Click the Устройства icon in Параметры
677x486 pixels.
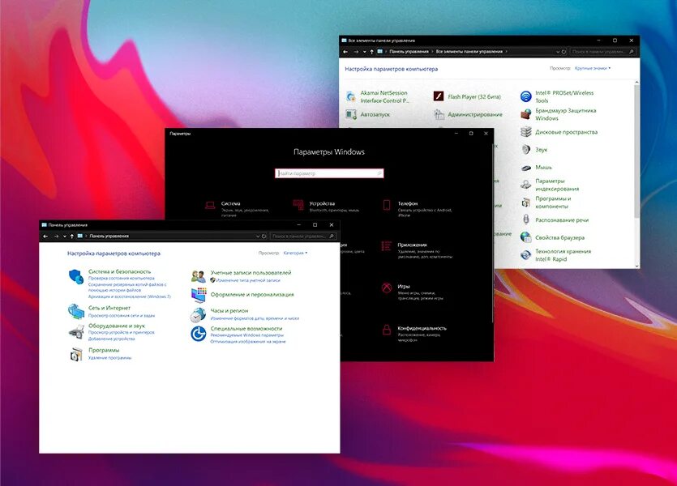tap(298, 205)
